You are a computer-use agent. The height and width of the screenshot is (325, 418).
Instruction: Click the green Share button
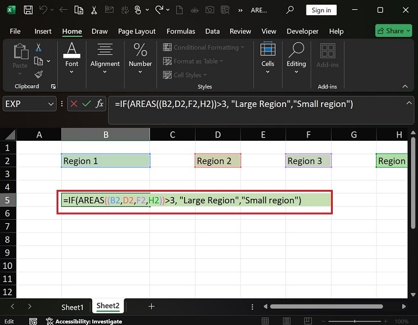(394, 31)
